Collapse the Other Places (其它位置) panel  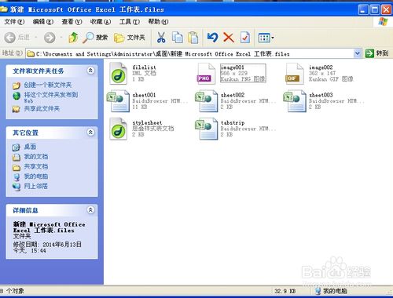click(90, 133)
